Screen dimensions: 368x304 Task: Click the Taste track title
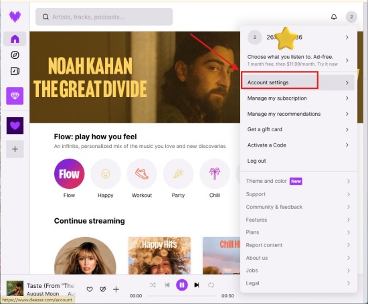50,286
